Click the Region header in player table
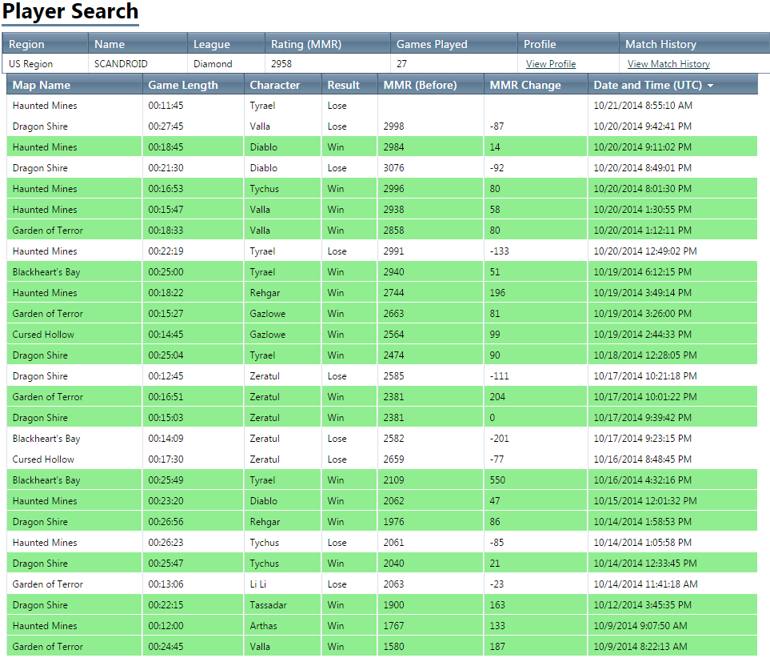The width and height of the screenshot is (770, 658). [26, 44]
